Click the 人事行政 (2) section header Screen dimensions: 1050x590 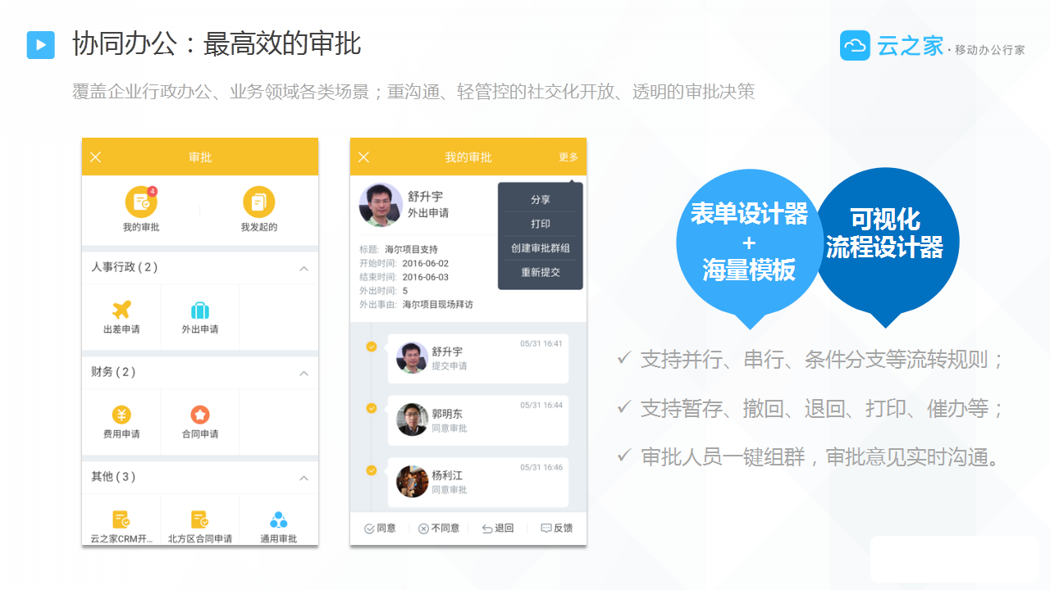point(200,268)
